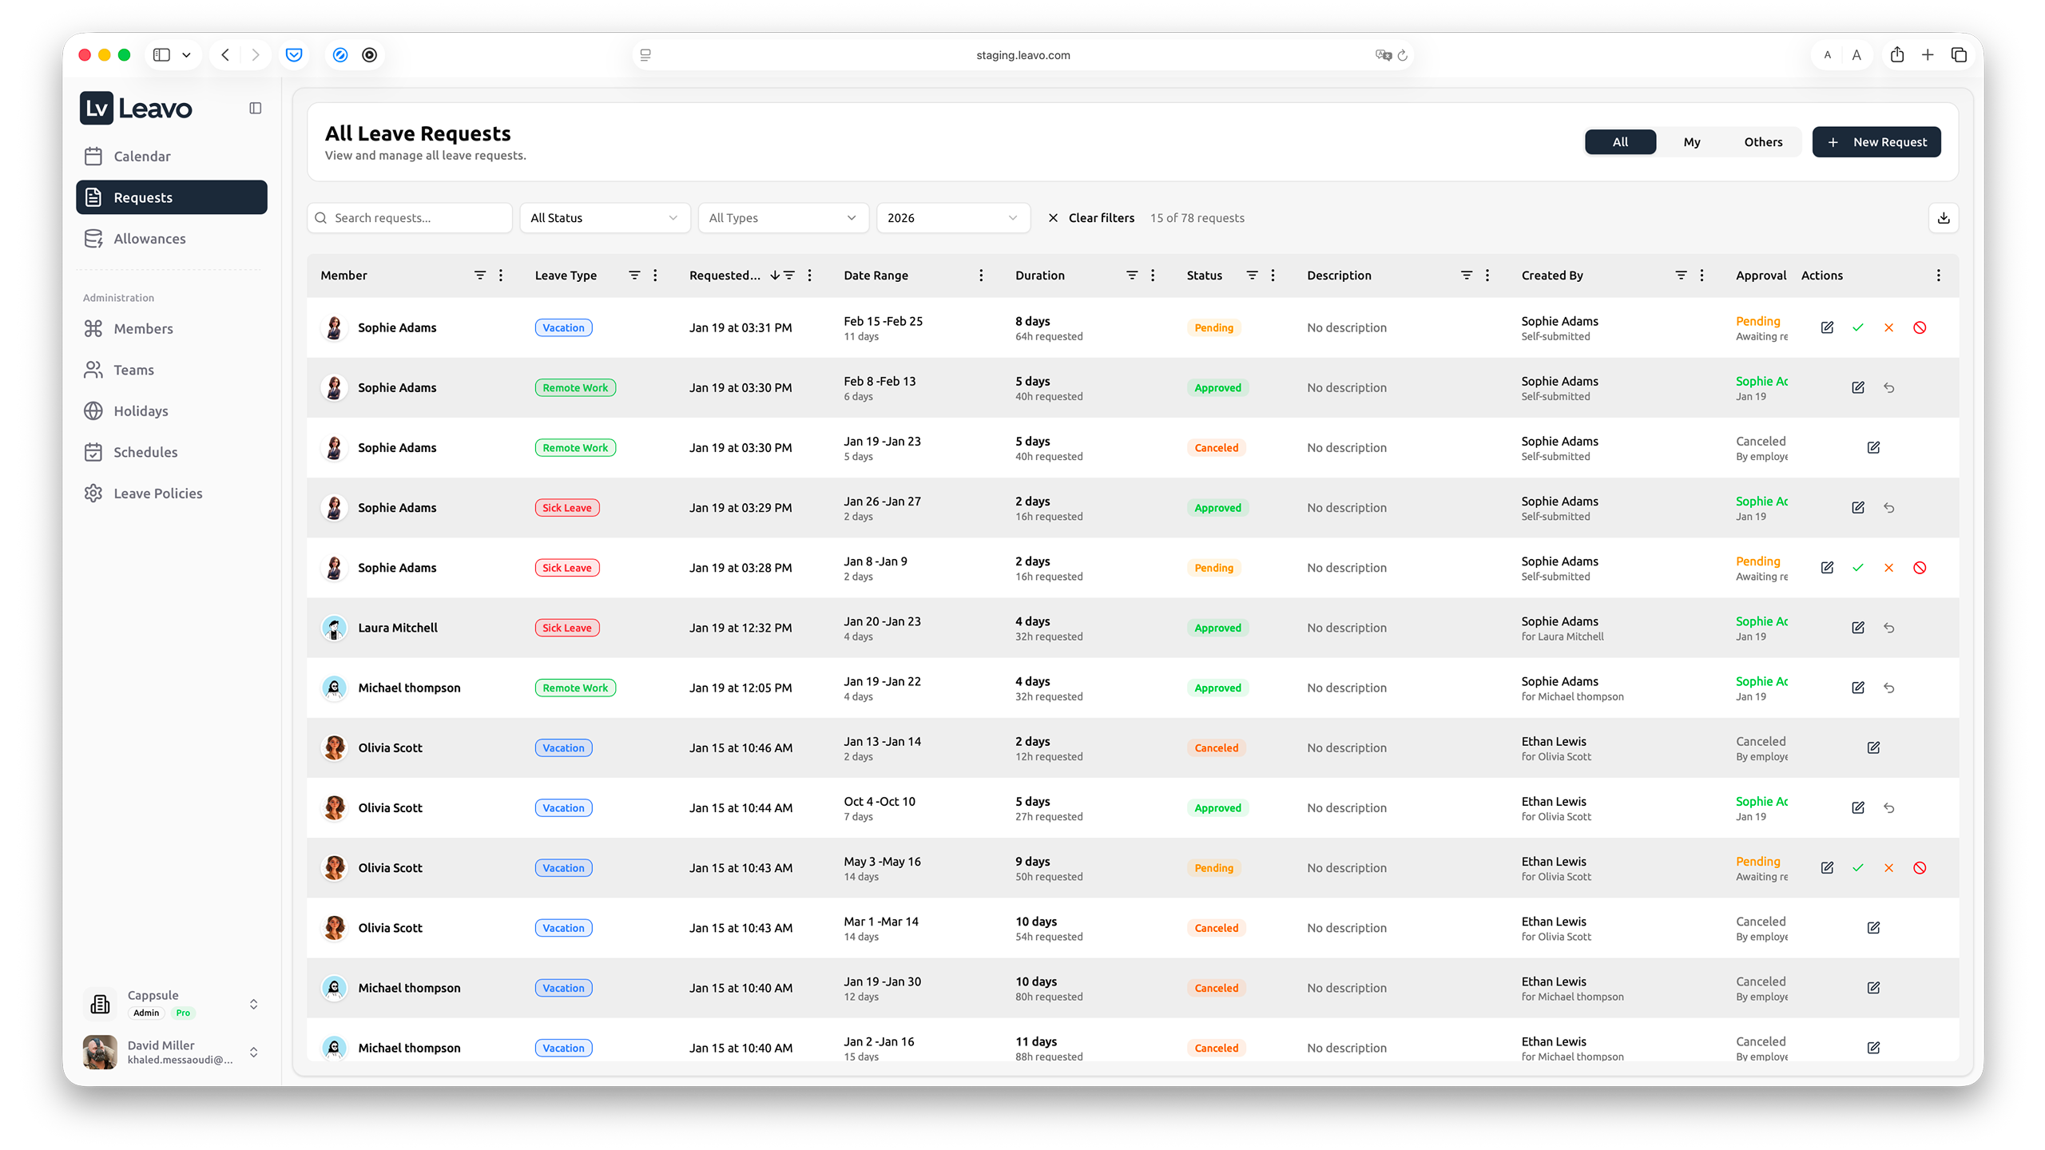The height and width of the screenshot is (1150, 2045).
Task: Collapse the navigation sidebar
Action: 255,108
